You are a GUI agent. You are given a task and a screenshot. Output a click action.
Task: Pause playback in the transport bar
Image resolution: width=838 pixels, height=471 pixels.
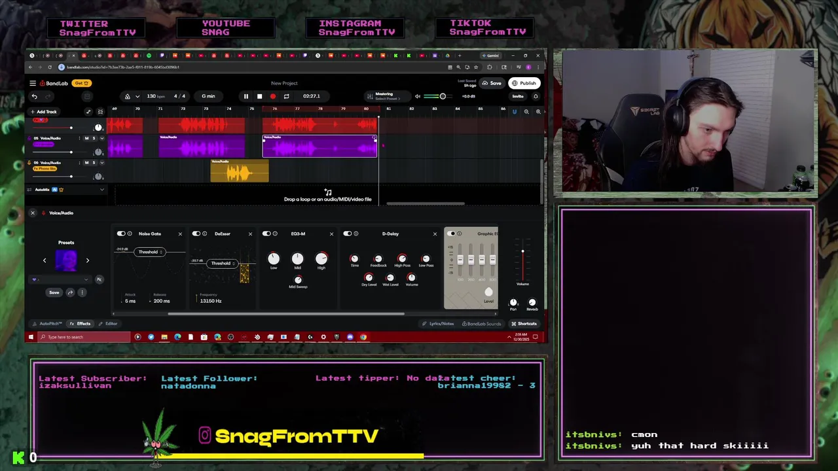(x=246, y=96)
